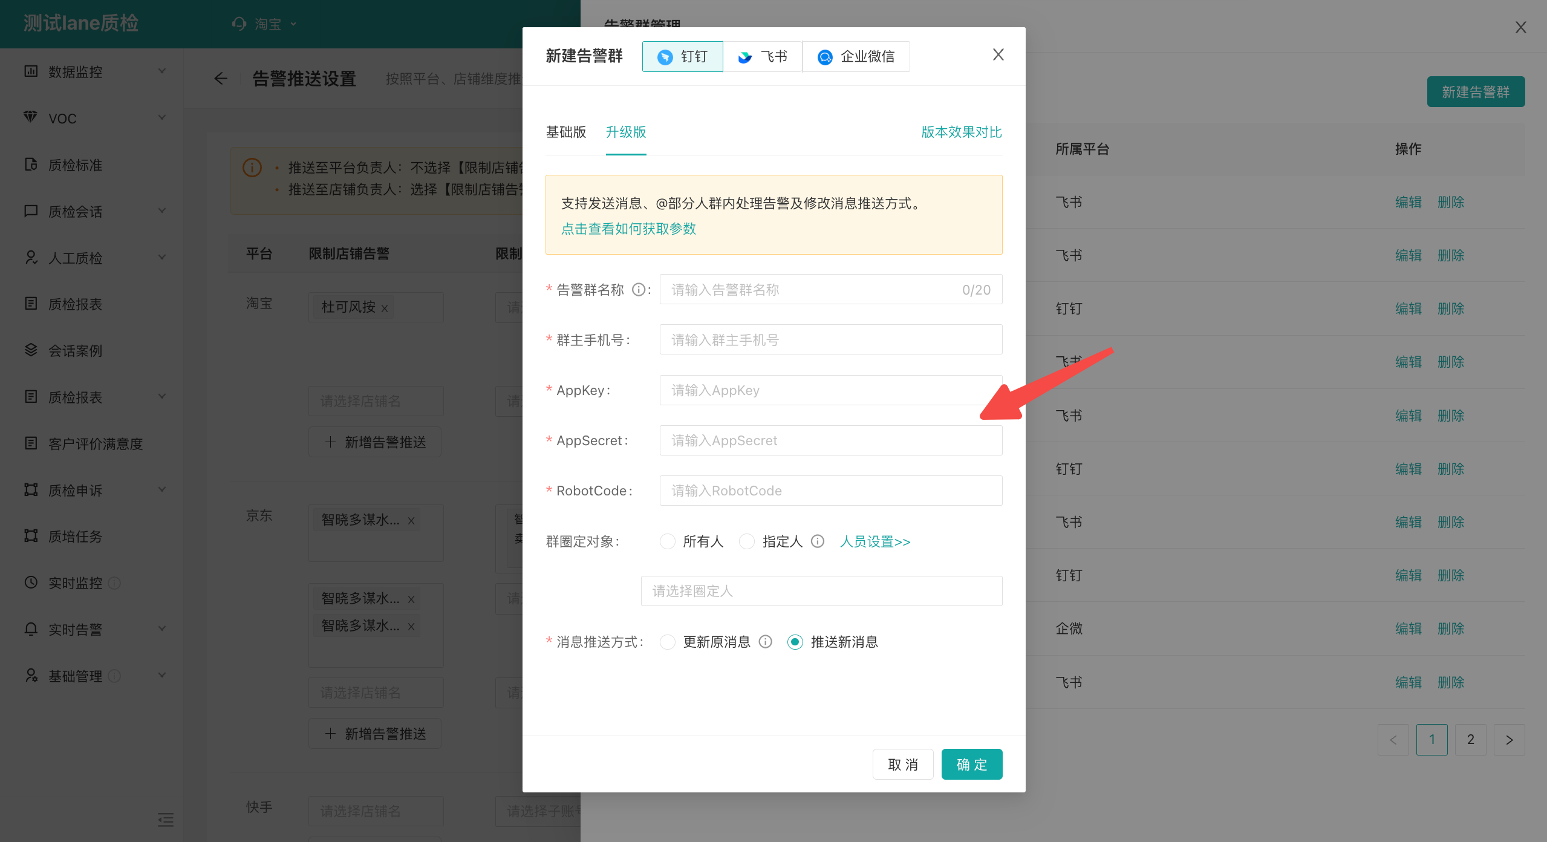Viewport: 1547px width, 842px height.
Task: Click the 质检标准 document icon
Action: [x=31, y=165]
